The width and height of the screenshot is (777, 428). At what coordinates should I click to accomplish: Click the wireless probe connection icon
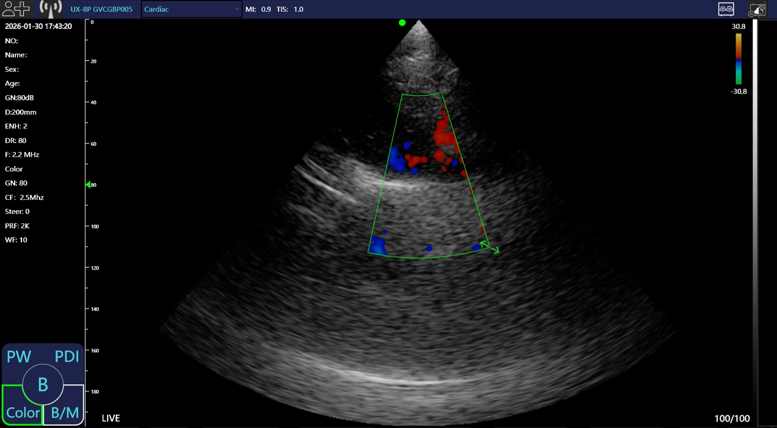pyautogui.click(x=50, y=9)
